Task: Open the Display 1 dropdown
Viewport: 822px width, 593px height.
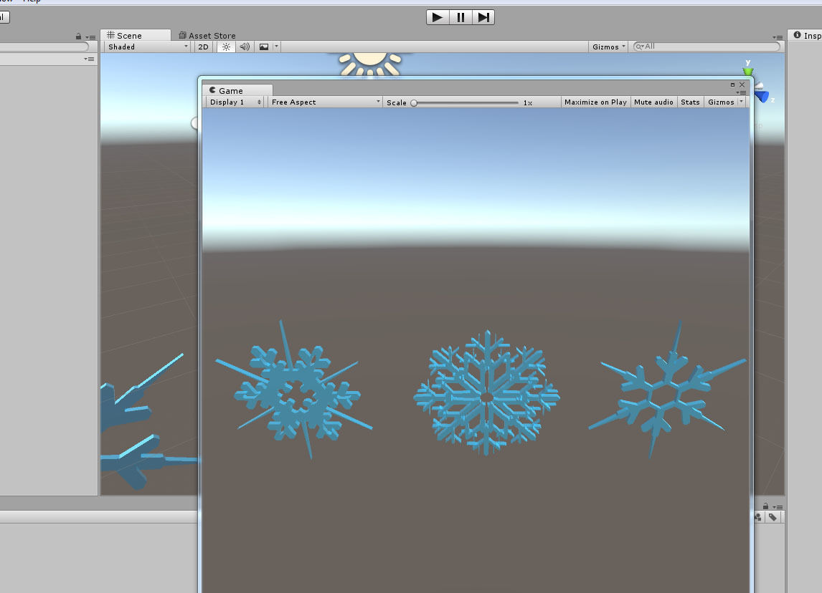Action: click(235, 102)
